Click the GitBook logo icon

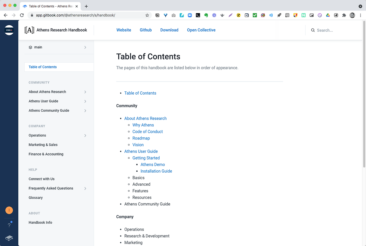point(9,238)
